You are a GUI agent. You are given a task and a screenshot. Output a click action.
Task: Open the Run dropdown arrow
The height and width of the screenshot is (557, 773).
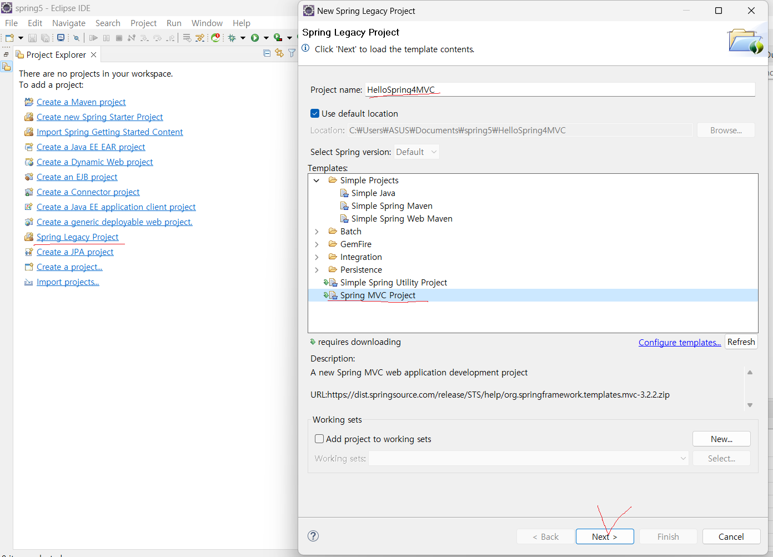click(x=266, y=38)
